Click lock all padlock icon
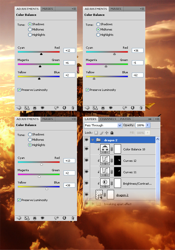This screenshot has height=250, width=175. pyautogui.click(x=112, y=133)
